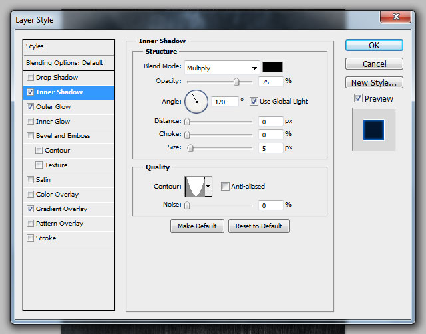
Task: Click the Size value field
Action: 271,148
